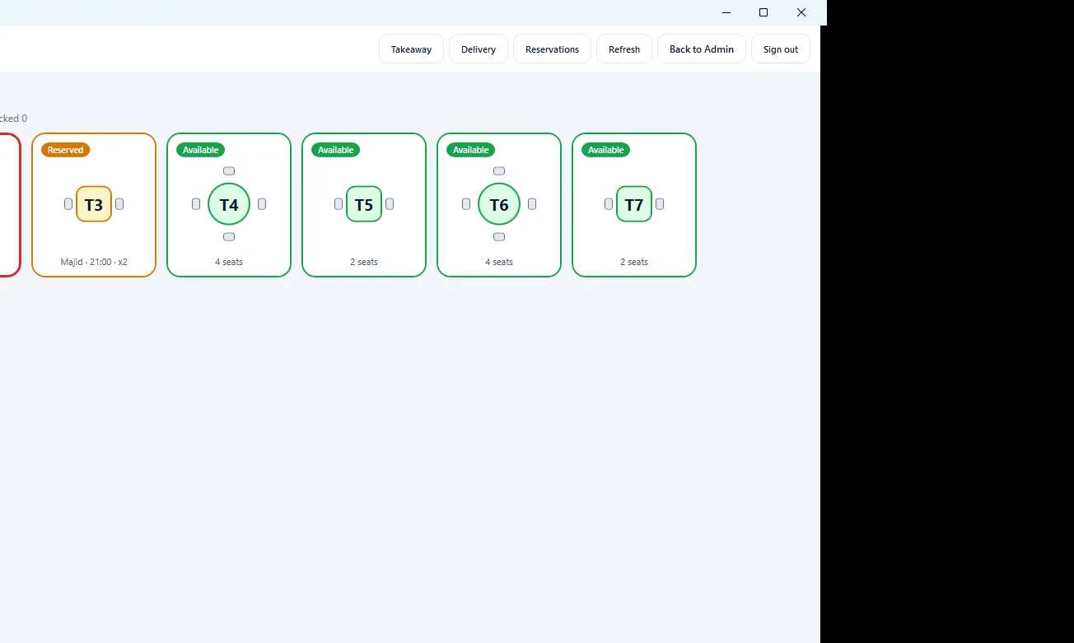Click the 'Majid · 21:00 · x2' reservation text
This screenshot has width=1074, height=643.
point(94,262)
